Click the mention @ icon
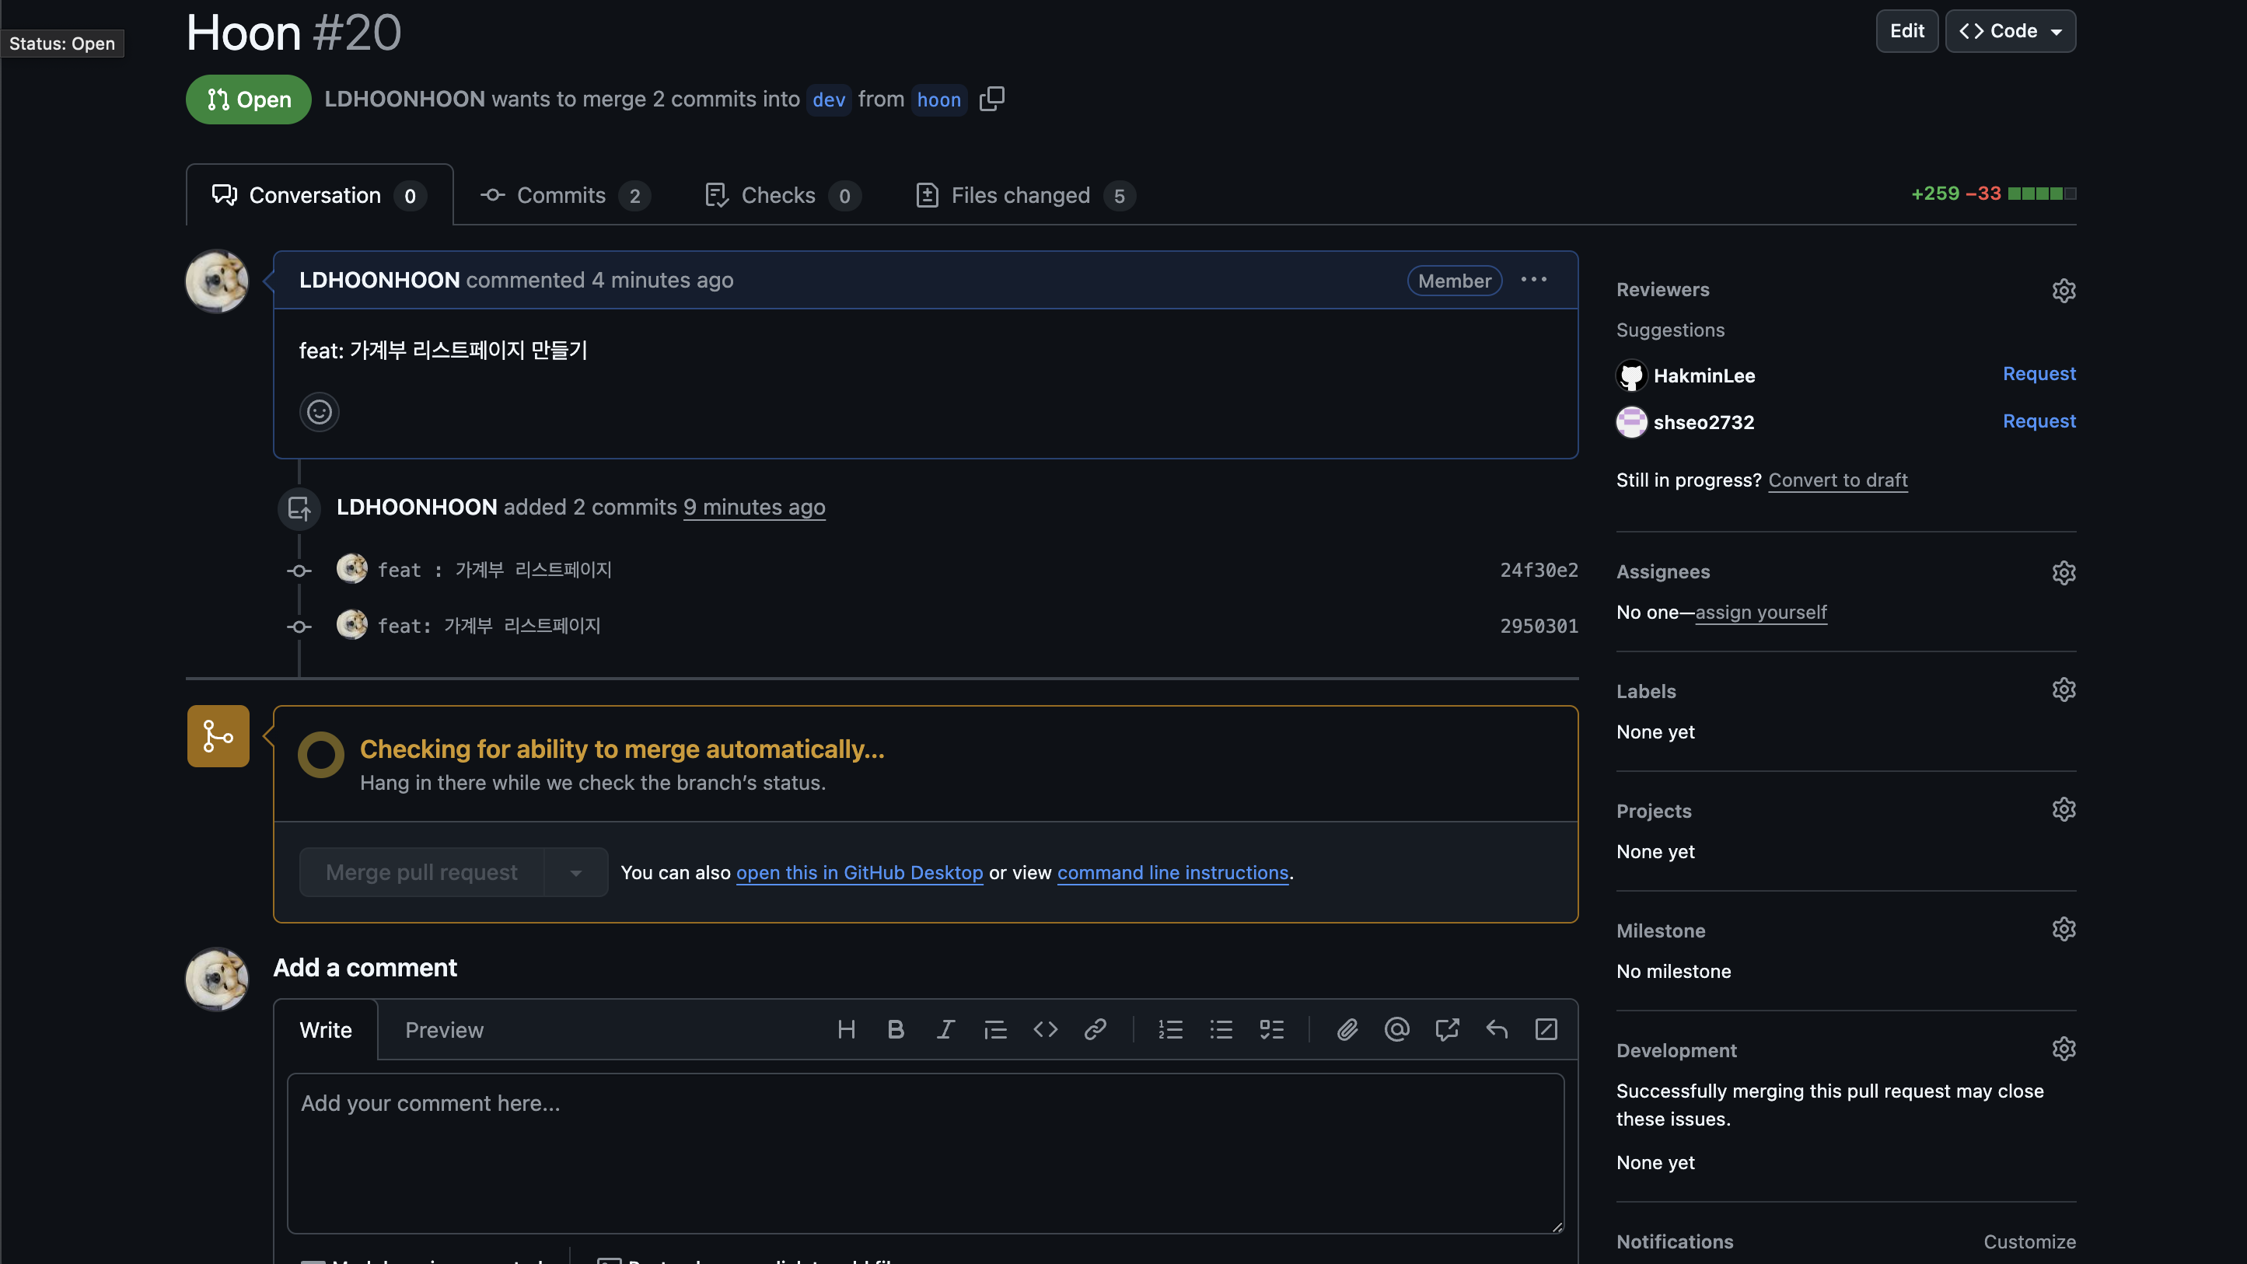 tap(1396, 1029)
